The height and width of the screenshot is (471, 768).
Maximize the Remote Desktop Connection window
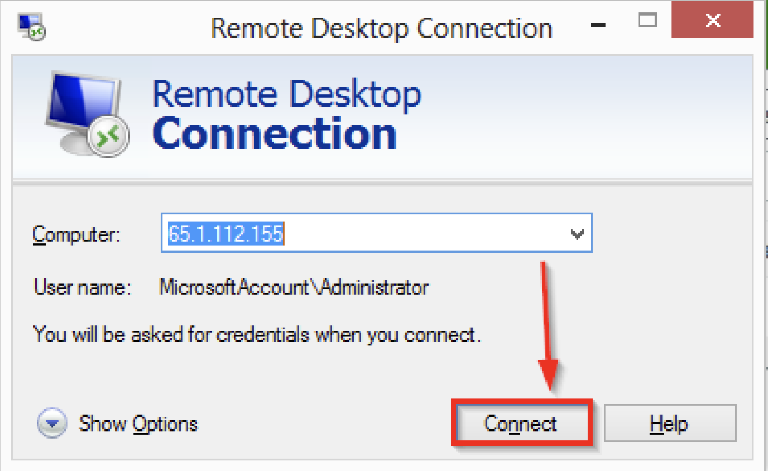[647, 21]
